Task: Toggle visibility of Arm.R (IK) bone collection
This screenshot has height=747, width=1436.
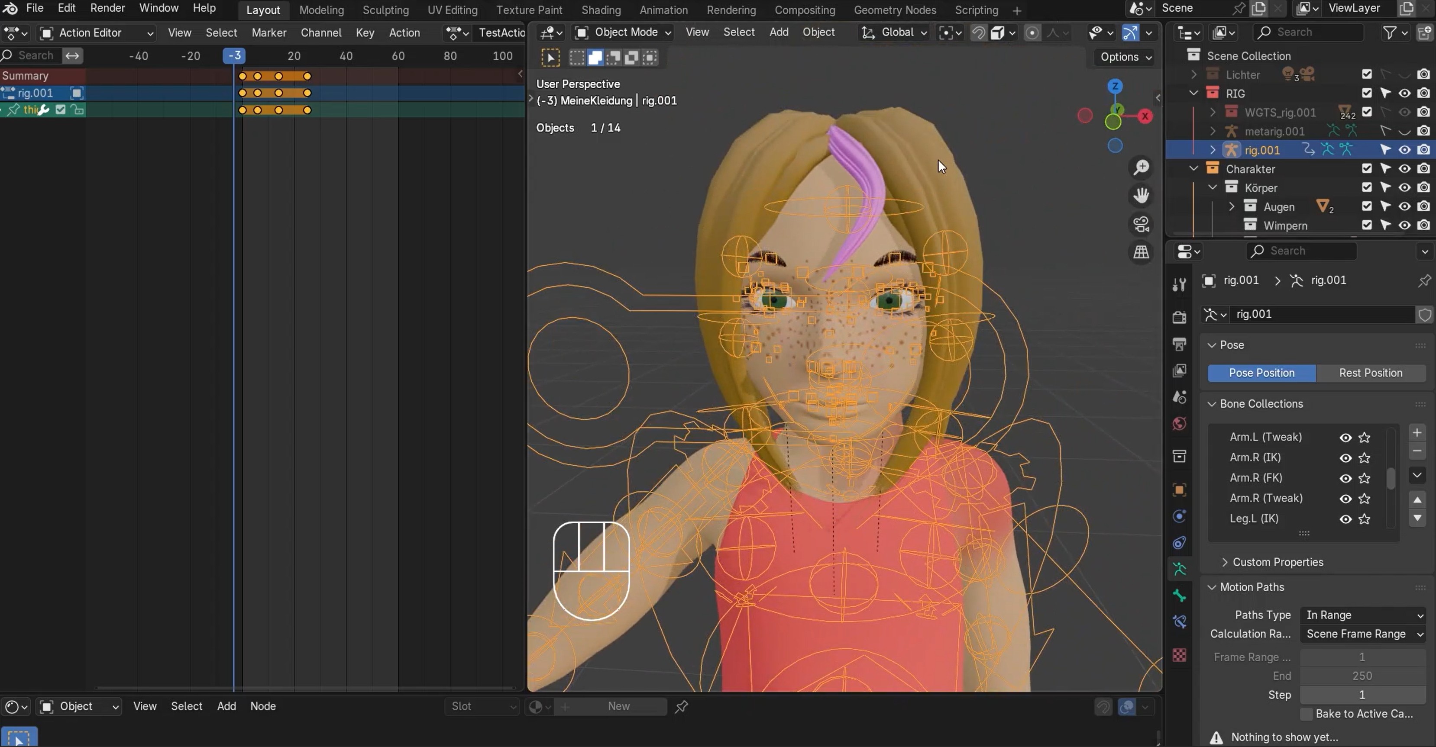Action: 1345,457
